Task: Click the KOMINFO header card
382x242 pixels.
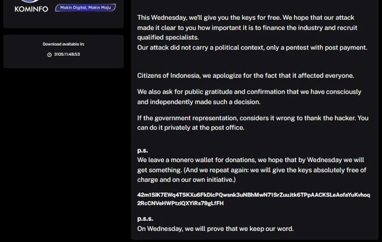Action: pyautogui.click(x=64, y=14)
